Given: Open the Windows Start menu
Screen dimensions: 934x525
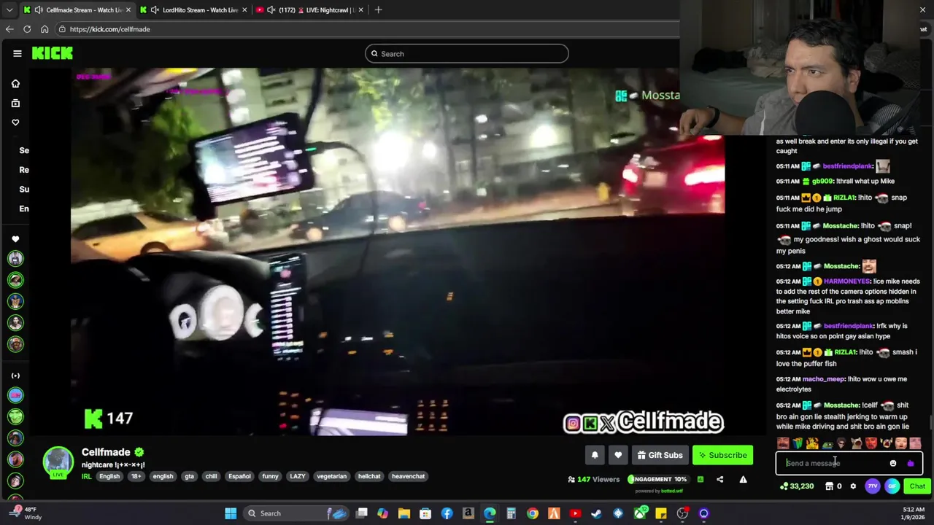Looking at the screenshot, I should [231, 513].
